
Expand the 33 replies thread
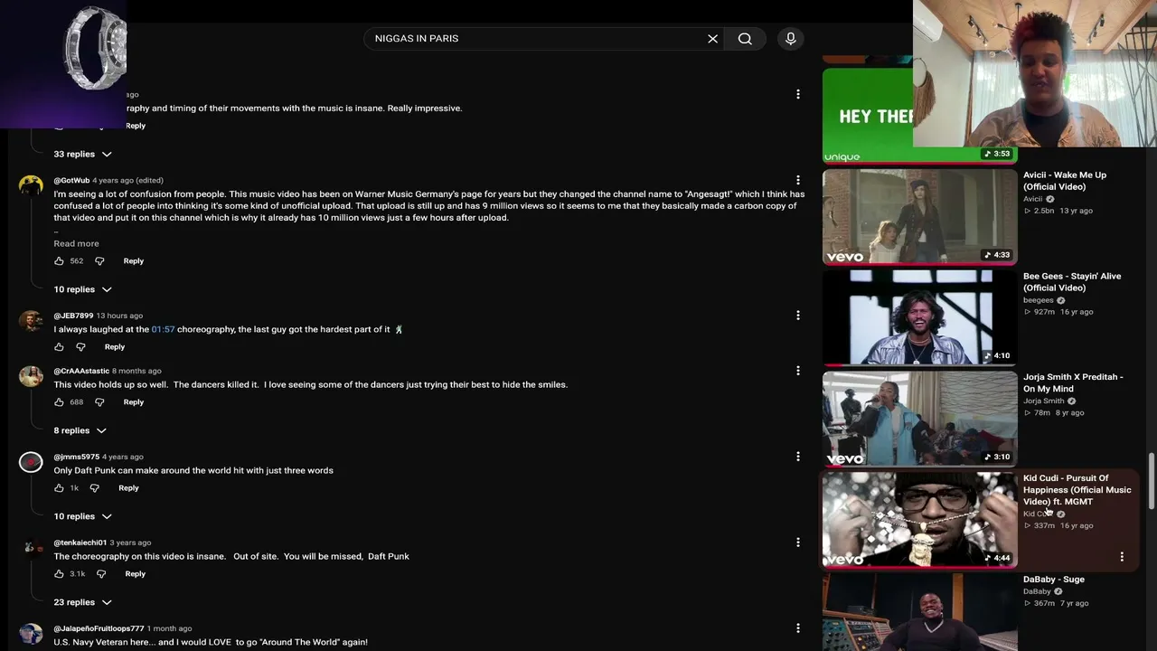pyautogui.click(x=82, y=155)
